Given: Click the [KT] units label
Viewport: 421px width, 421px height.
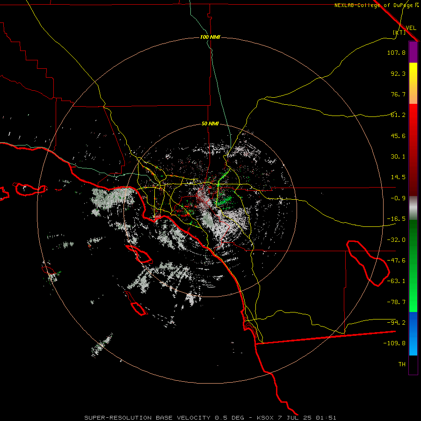Looking at the screenshot, I should (399, 32).
